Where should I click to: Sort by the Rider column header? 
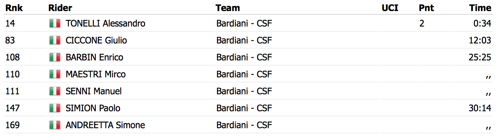click(x=60, y=8)
